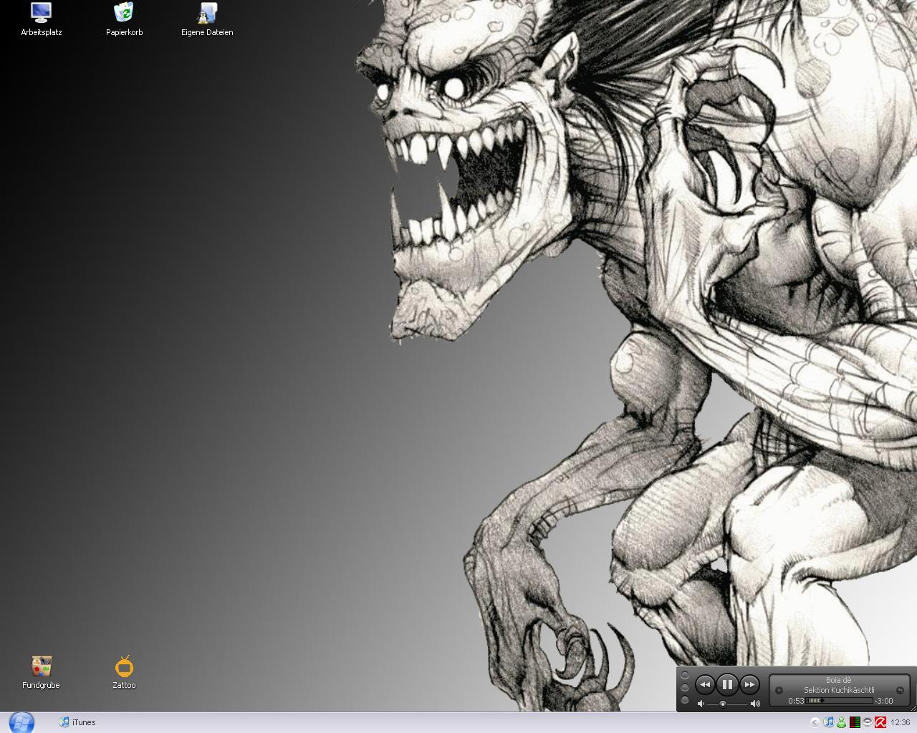Open the Fundgrube desktop icon
The height and width of the screenshot is (733, 917).
point(41,672)
